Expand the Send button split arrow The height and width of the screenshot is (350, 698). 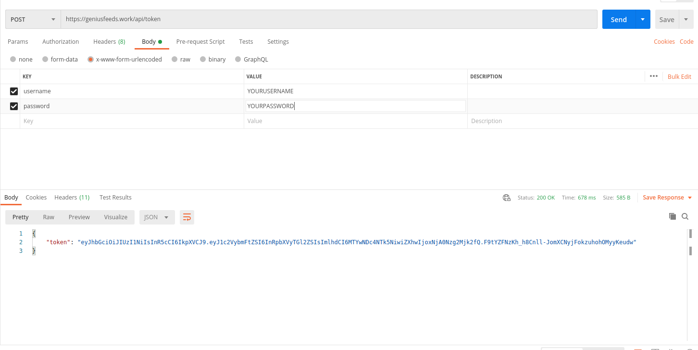pos(642,19)
